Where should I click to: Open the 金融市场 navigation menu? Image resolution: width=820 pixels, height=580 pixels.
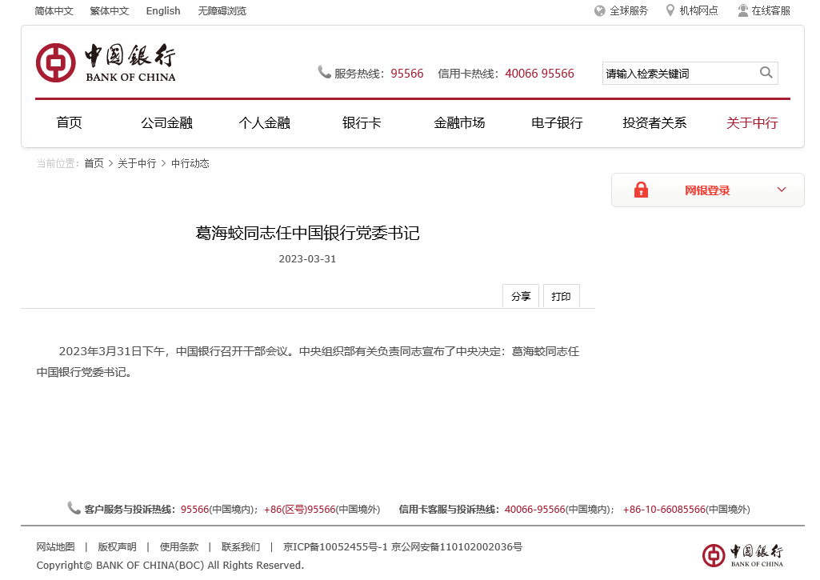(459, 123)
